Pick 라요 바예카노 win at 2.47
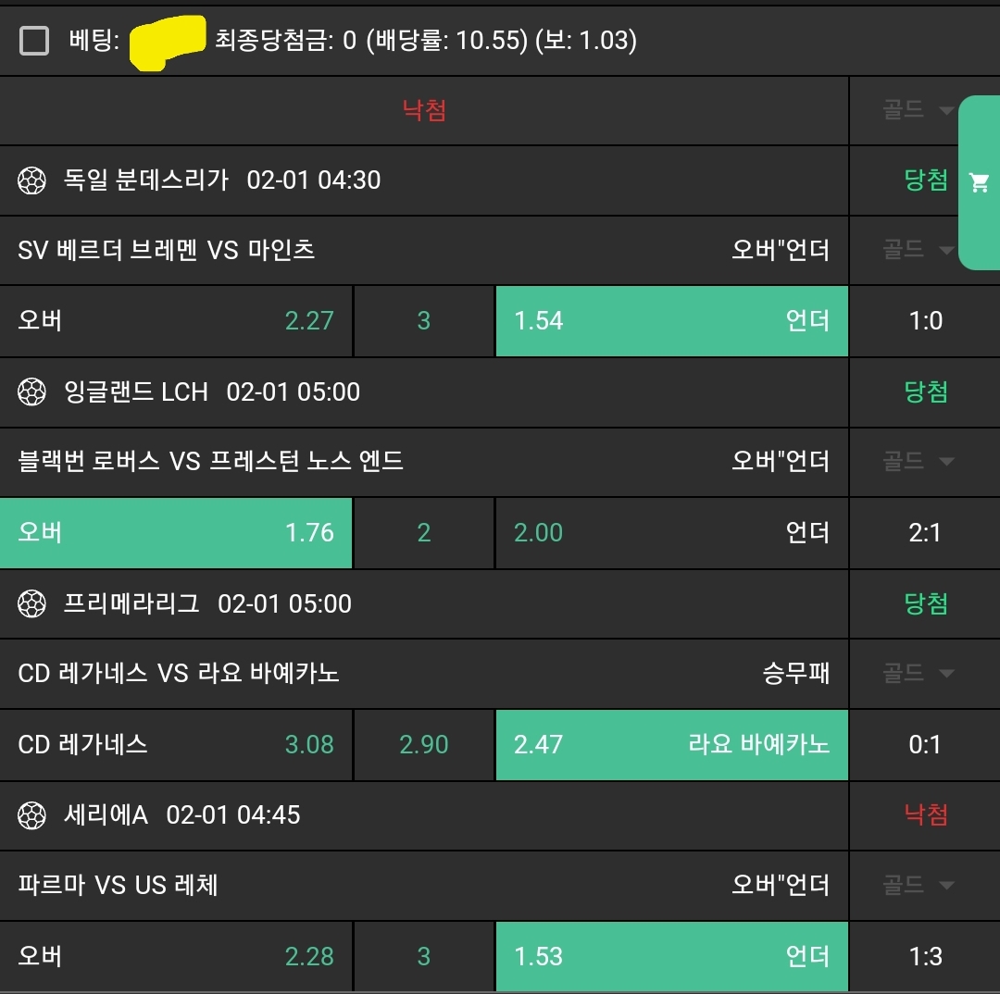 [x=671, y=744]
